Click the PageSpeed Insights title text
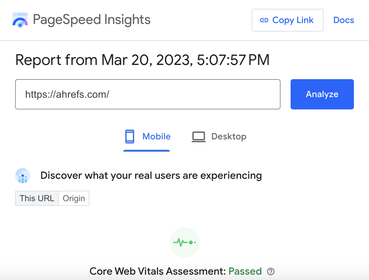 pyautogui.click(x=92, y=20)
